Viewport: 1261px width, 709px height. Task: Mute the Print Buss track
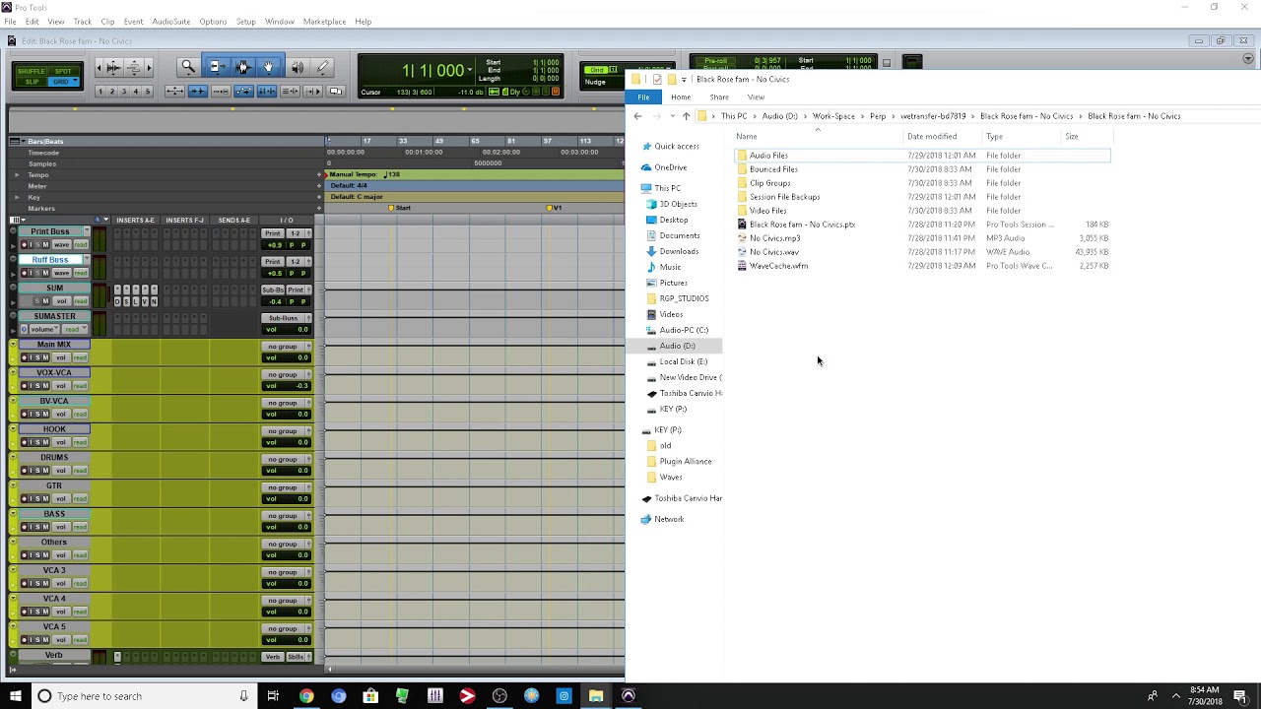(x=44, y=244)
